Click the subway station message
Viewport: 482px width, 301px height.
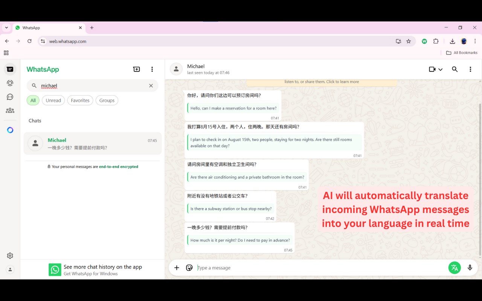click(x=230, y=207)
